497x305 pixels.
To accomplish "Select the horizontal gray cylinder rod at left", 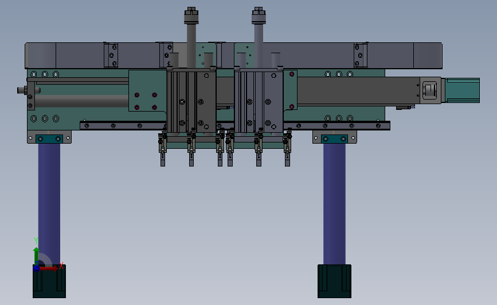I will [x=82, y=101].
